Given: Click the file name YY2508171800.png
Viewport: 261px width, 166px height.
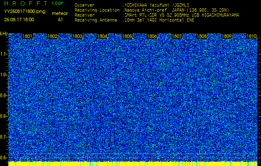Looking at the screenshot, I should 24,12.
